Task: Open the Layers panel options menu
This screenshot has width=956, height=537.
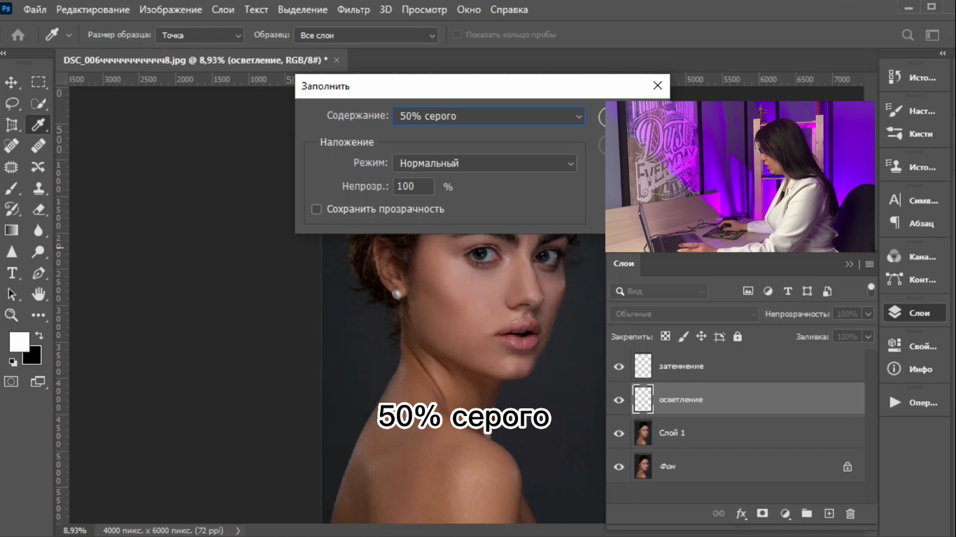Action: (x=869, y=264)
